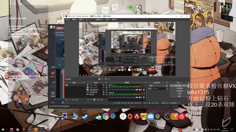Add a new source with the plus icon

pyautogui.click(x=88, y=100)
